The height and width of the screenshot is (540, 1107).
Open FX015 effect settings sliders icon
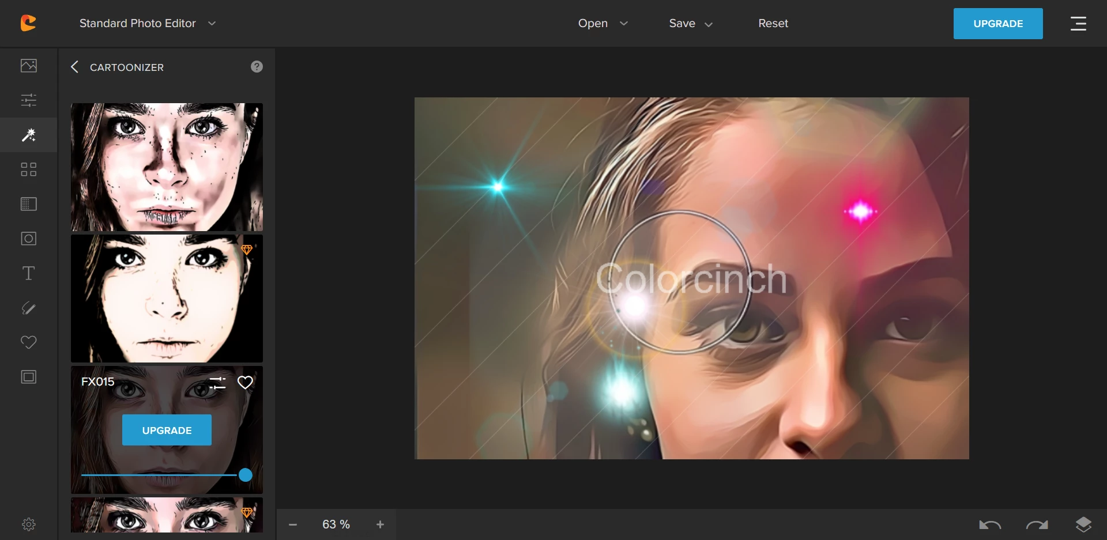pyautogui.click(x=217, y=383)
